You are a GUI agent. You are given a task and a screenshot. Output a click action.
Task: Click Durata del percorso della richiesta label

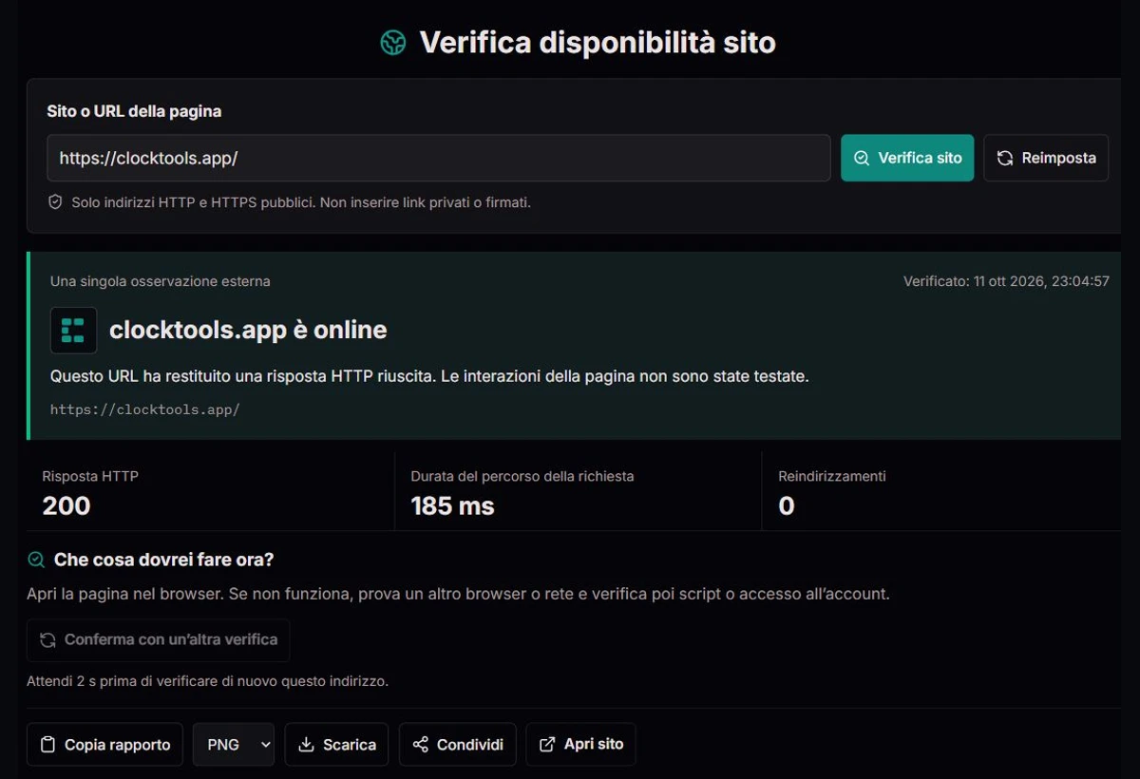point(522,476)
